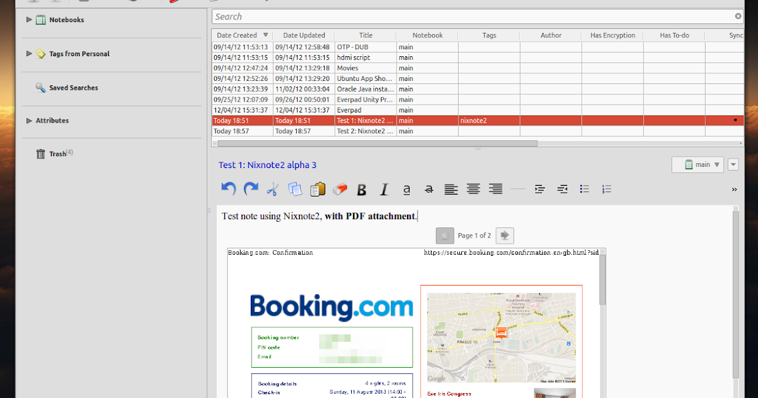Open the small arrow menu beside notebook selector
758x398 pixels.
click(x=733, y=165)
